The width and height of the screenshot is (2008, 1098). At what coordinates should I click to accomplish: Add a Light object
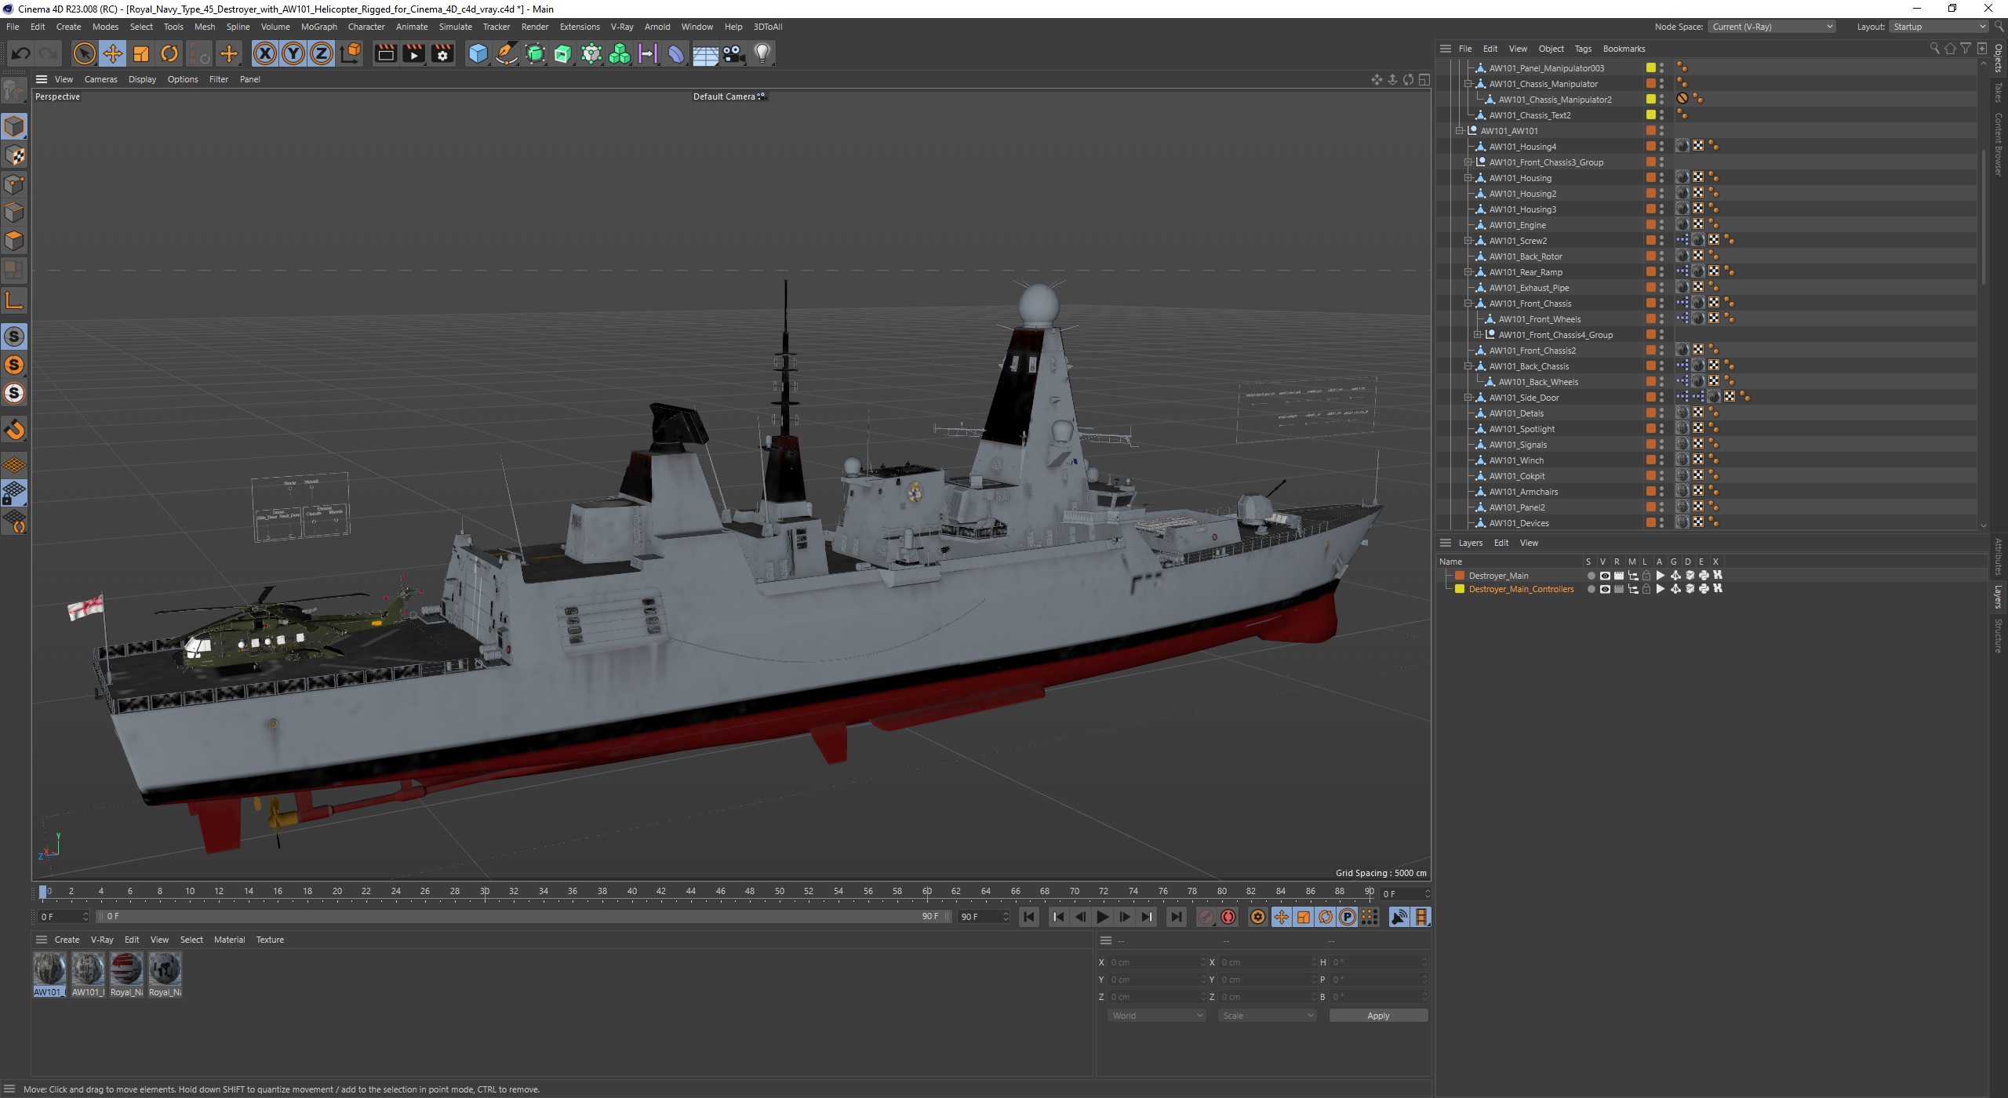[762, 53]
